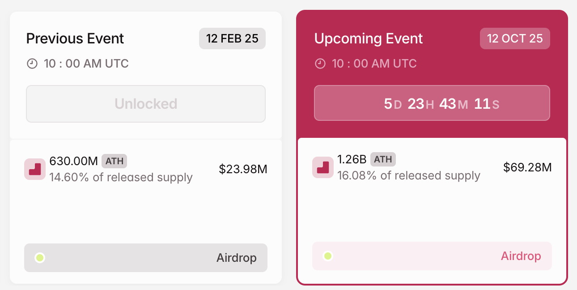Expand the Previous Event card details
The width and height of the screenshot is (577, 290).
point(145,210)
